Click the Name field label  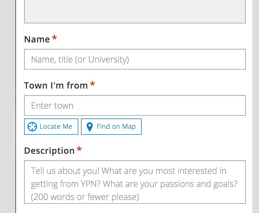tap(37, 39)
